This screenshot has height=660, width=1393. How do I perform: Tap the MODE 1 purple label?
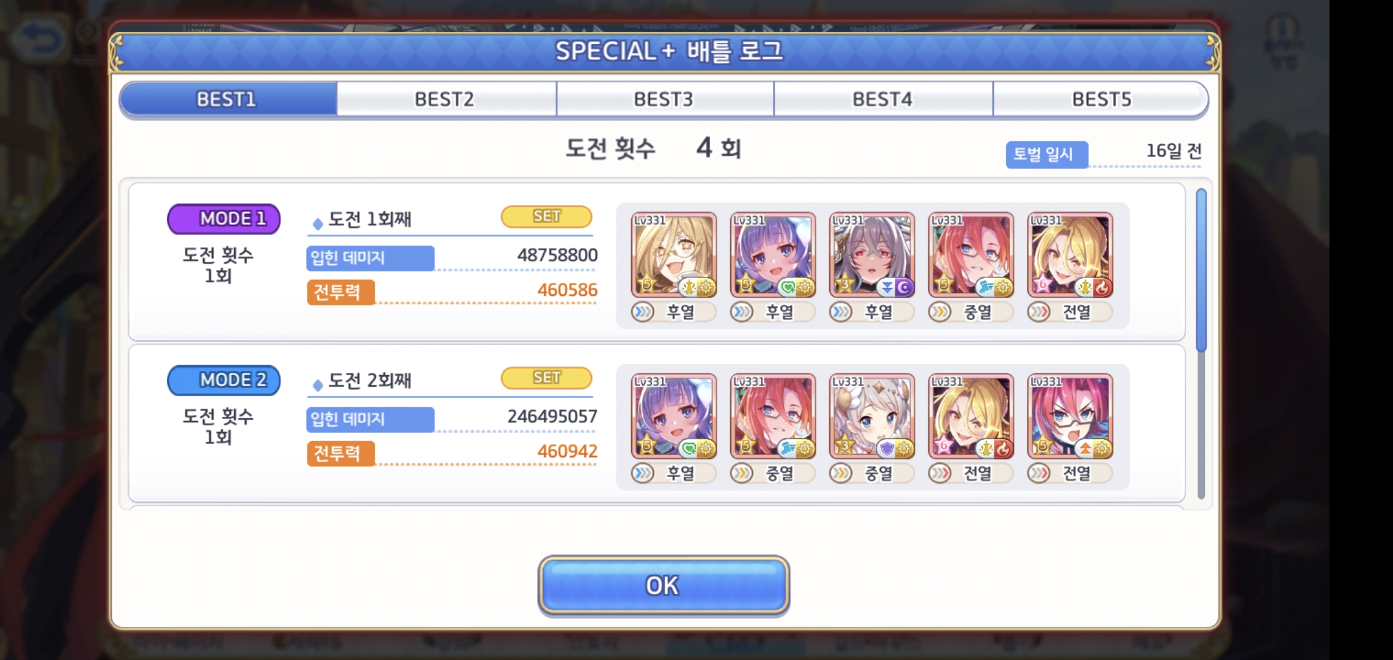pos(224,219)
